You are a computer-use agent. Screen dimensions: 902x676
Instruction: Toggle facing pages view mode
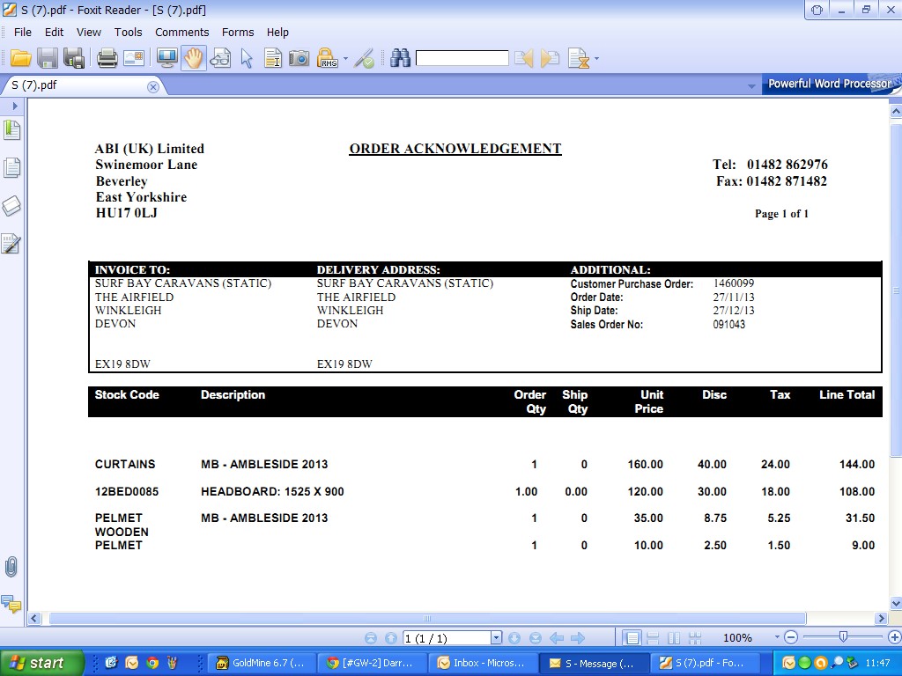(674, 638)
